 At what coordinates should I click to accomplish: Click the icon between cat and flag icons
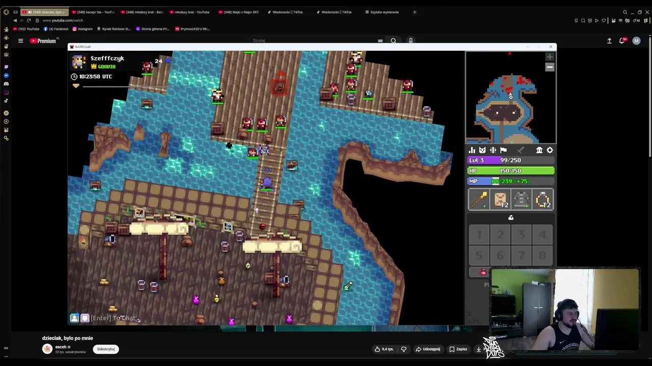[x=493, y=150]
